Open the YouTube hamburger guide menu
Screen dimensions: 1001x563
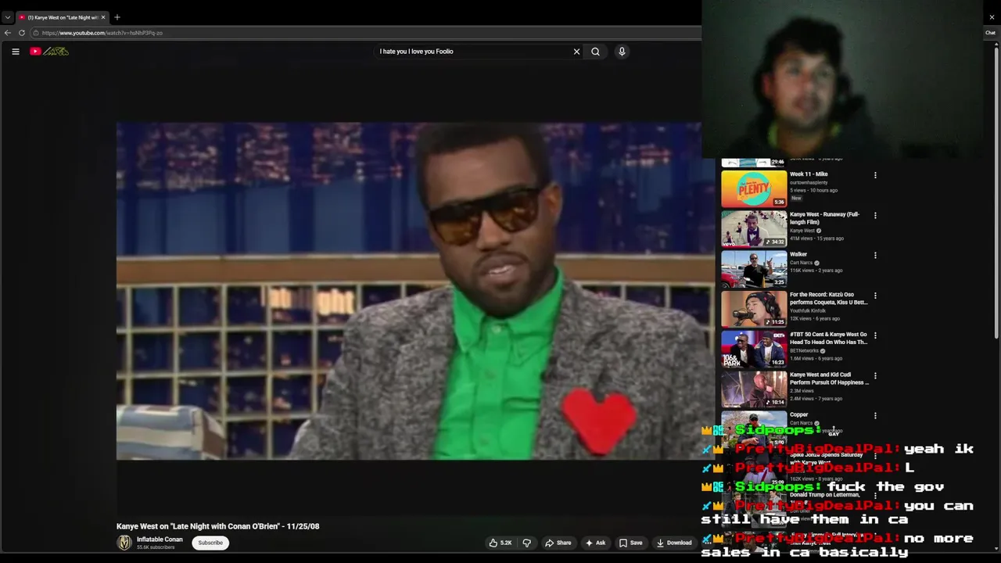point(15,52)
